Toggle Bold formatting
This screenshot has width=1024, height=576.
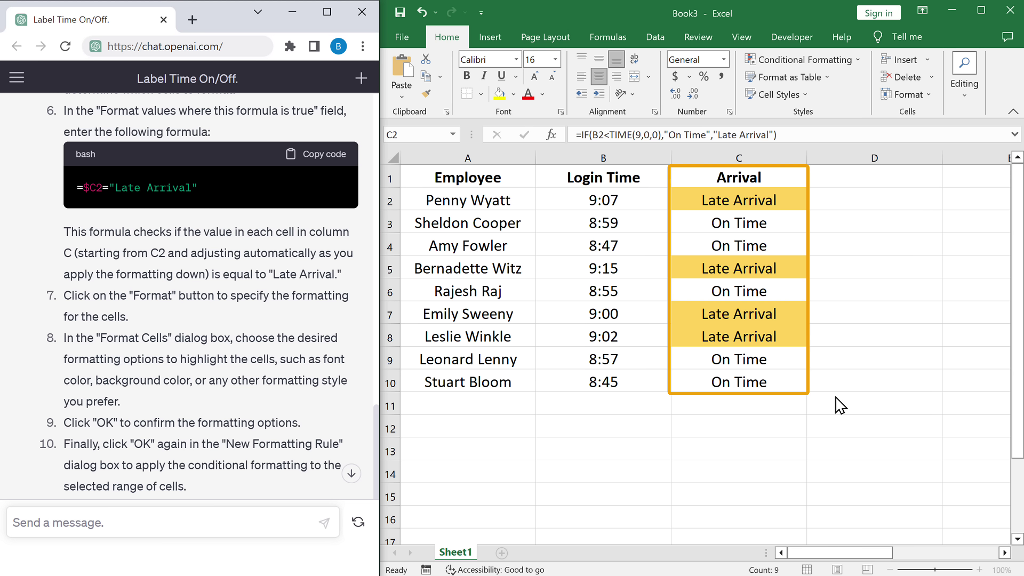click(x=467, y=76)
